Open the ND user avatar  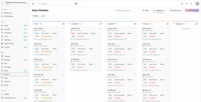pos(197,4)
